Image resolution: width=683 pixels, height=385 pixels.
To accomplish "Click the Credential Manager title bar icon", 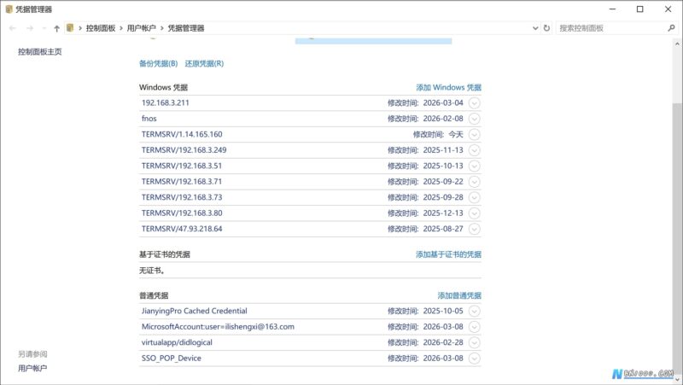I will [9, 9].
